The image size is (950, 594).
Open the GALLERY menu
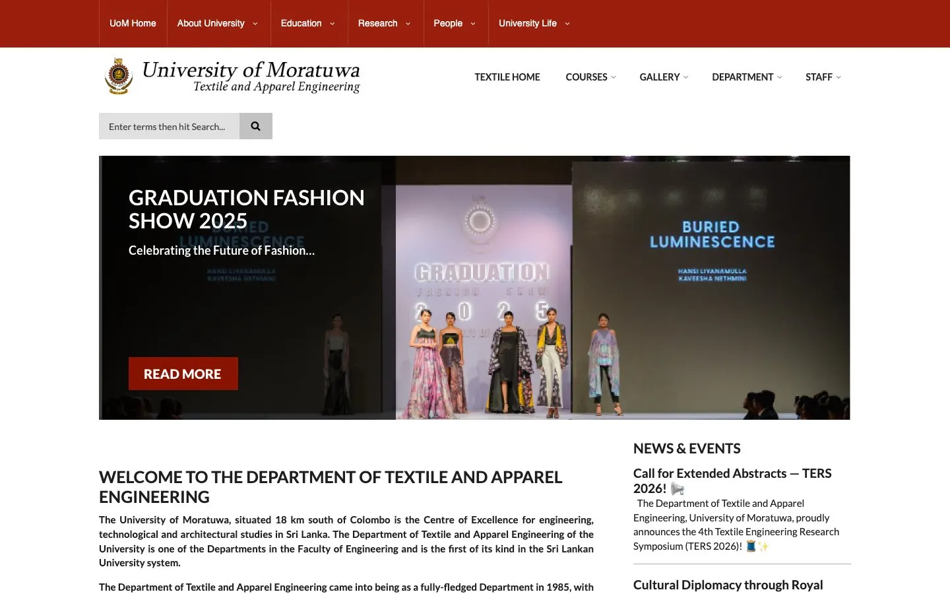coord(660,77)
